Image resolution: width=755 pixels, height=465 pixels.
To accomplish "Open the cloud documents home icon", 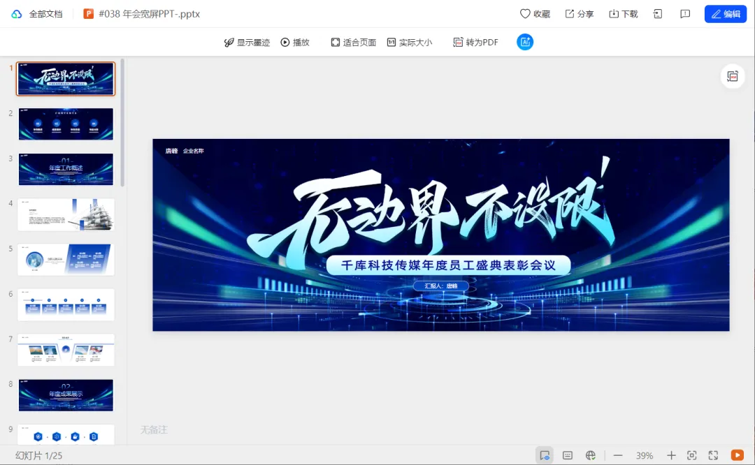I will pyautogui.click(x=16, y=14).
